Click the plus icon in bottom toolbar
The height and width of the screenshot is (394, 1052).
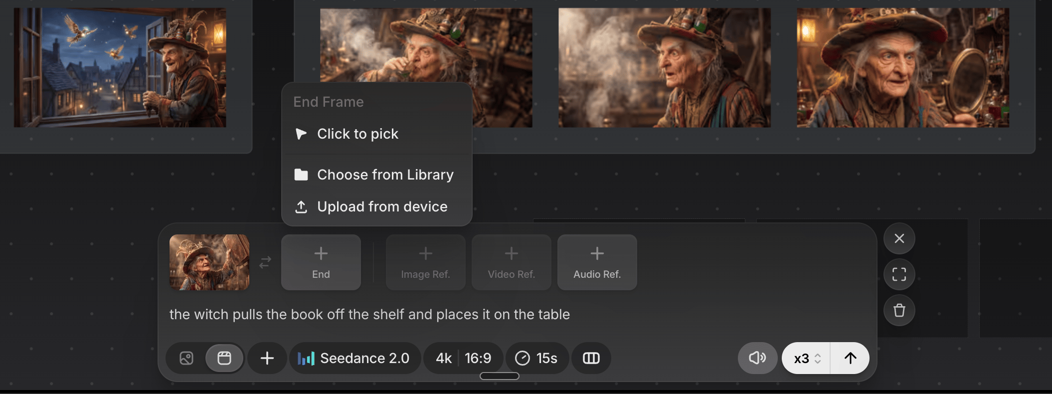[267, 358]
